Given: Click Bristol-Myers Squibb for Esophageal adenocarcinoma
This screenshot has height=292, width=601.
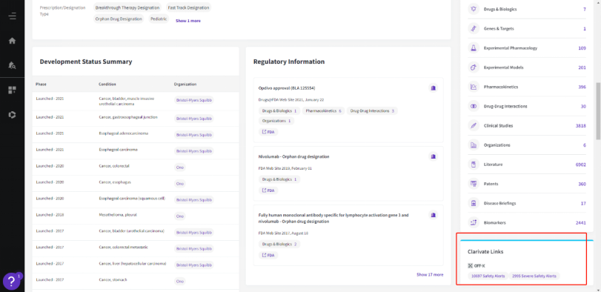Looking at the screenshot, I should (193, 135).
